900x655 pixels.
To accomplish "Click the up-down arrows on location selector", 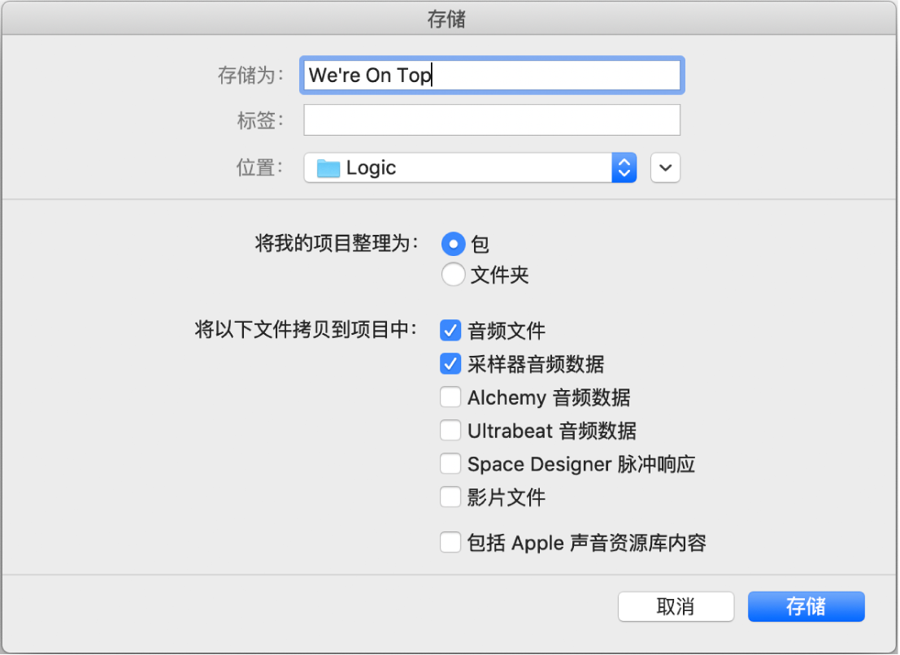I will pyautogui.click(x=623, y=167).
